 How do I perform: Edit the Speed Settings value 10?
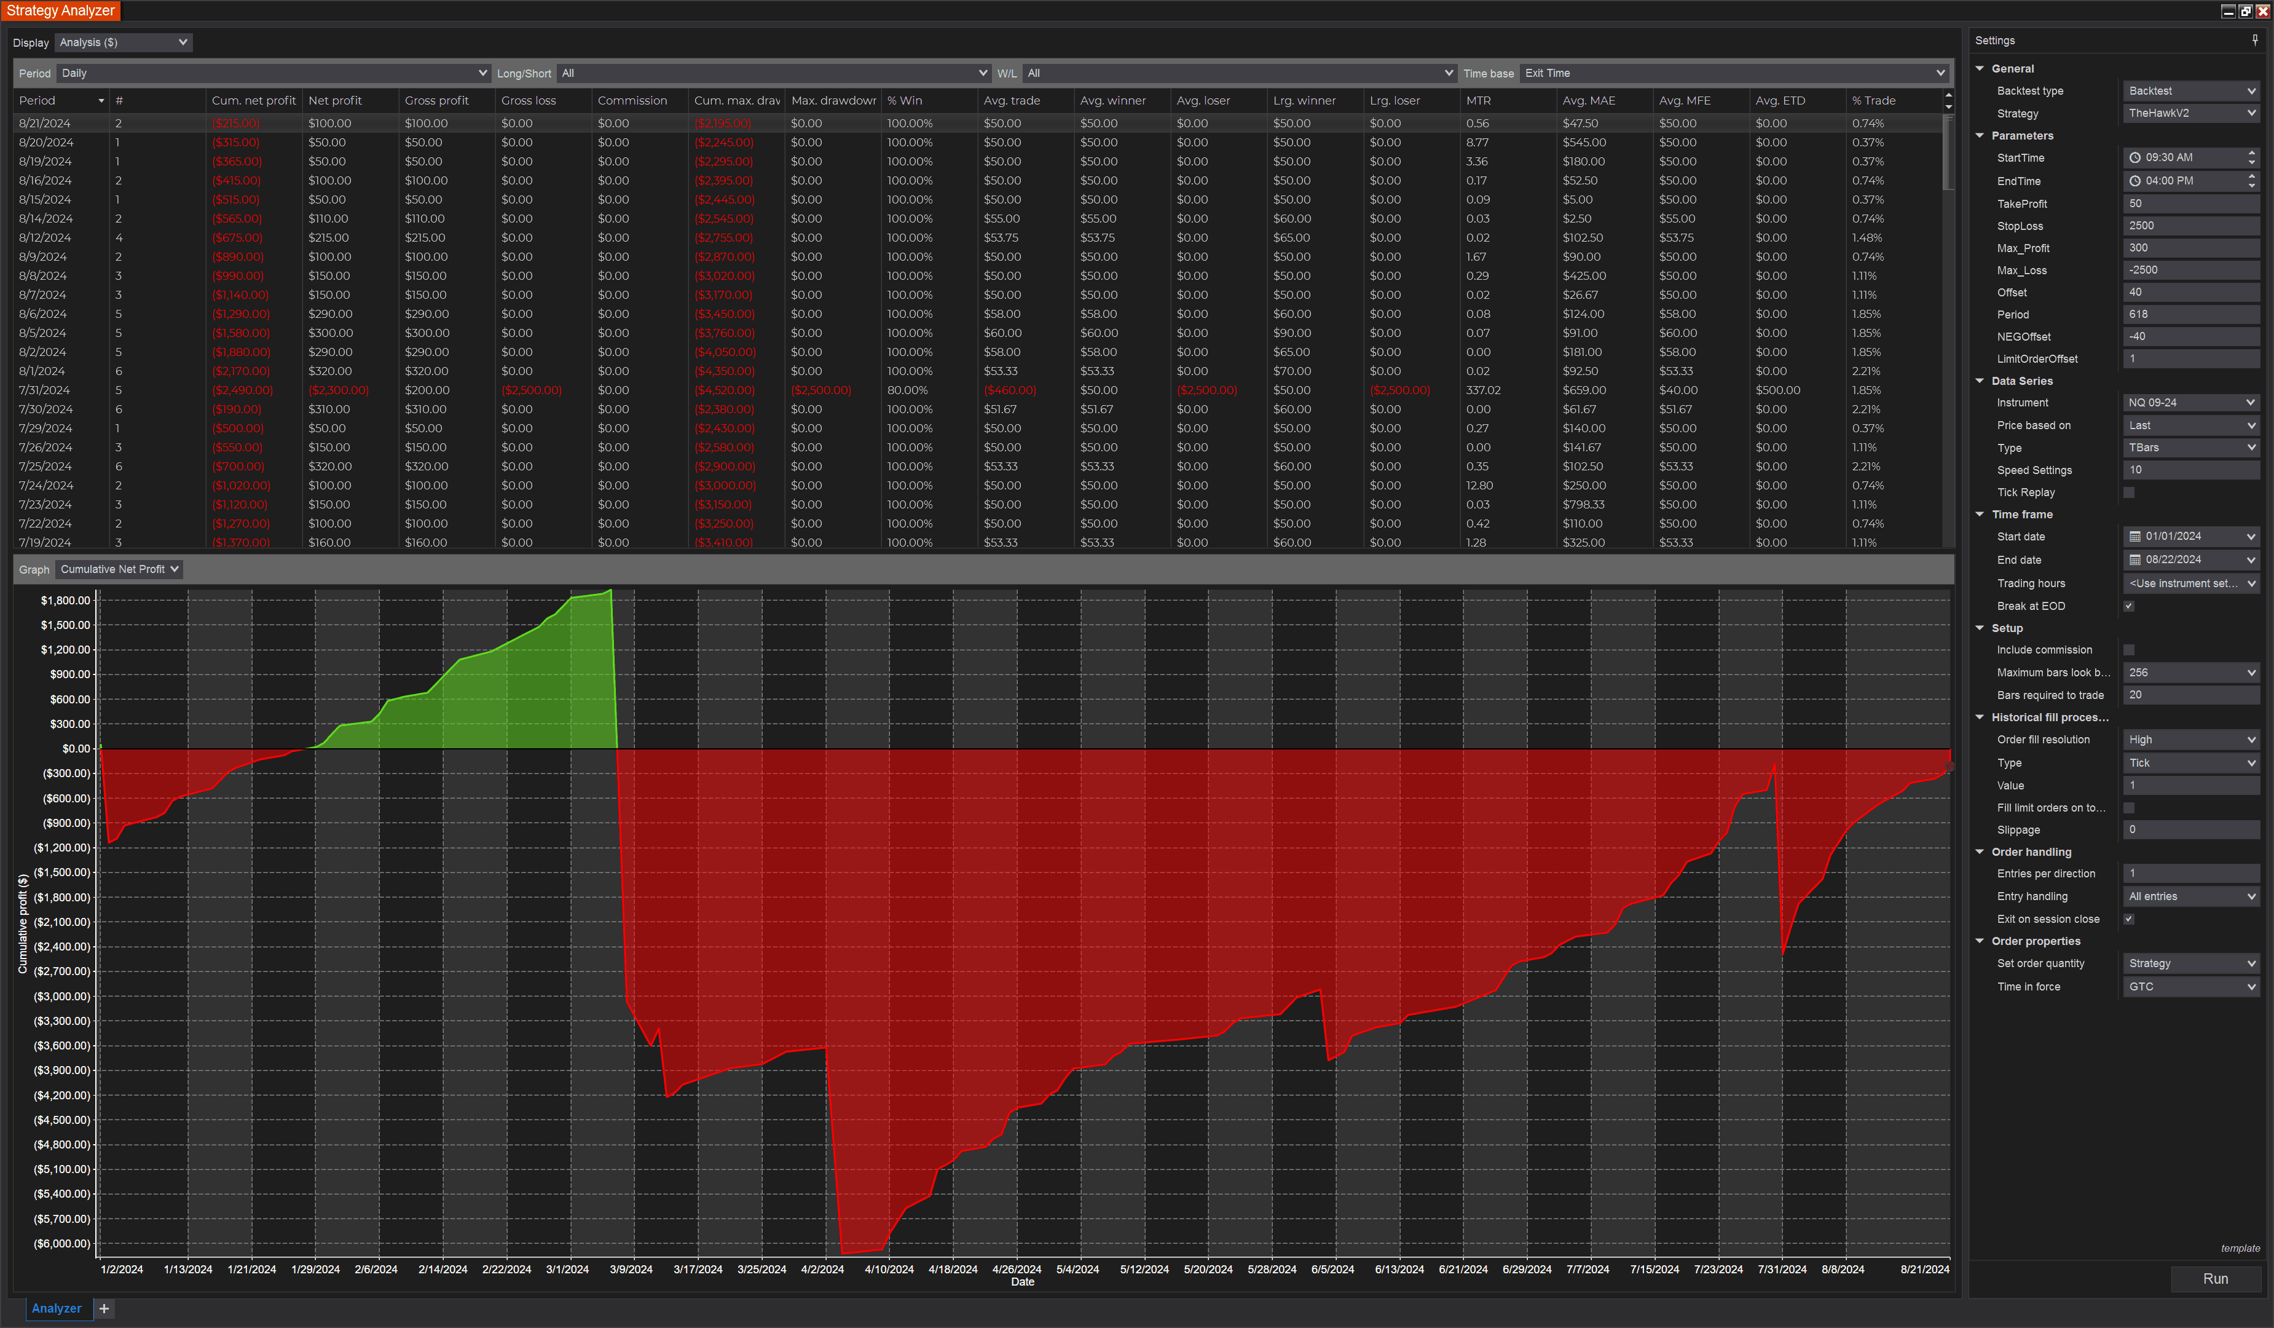click(x=2192, y=470)
